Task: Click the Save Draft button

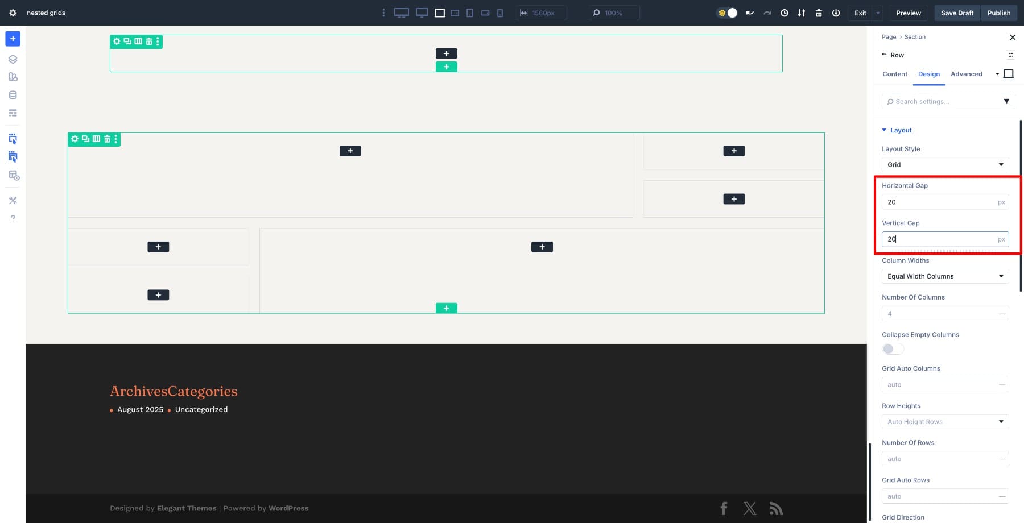Action: [x=957, y=13]
